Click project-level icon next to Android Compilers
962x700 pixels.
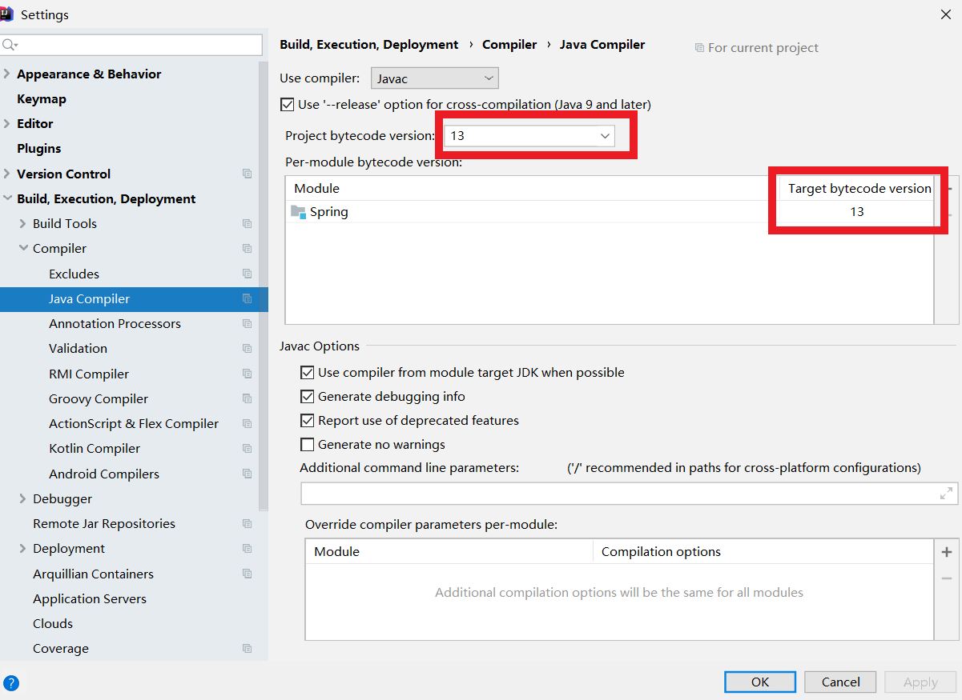tap(247, 474)
